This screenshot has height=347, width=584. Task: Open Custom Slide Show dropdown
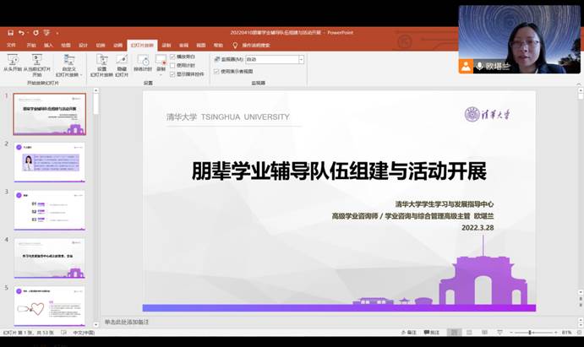point(69,66)
